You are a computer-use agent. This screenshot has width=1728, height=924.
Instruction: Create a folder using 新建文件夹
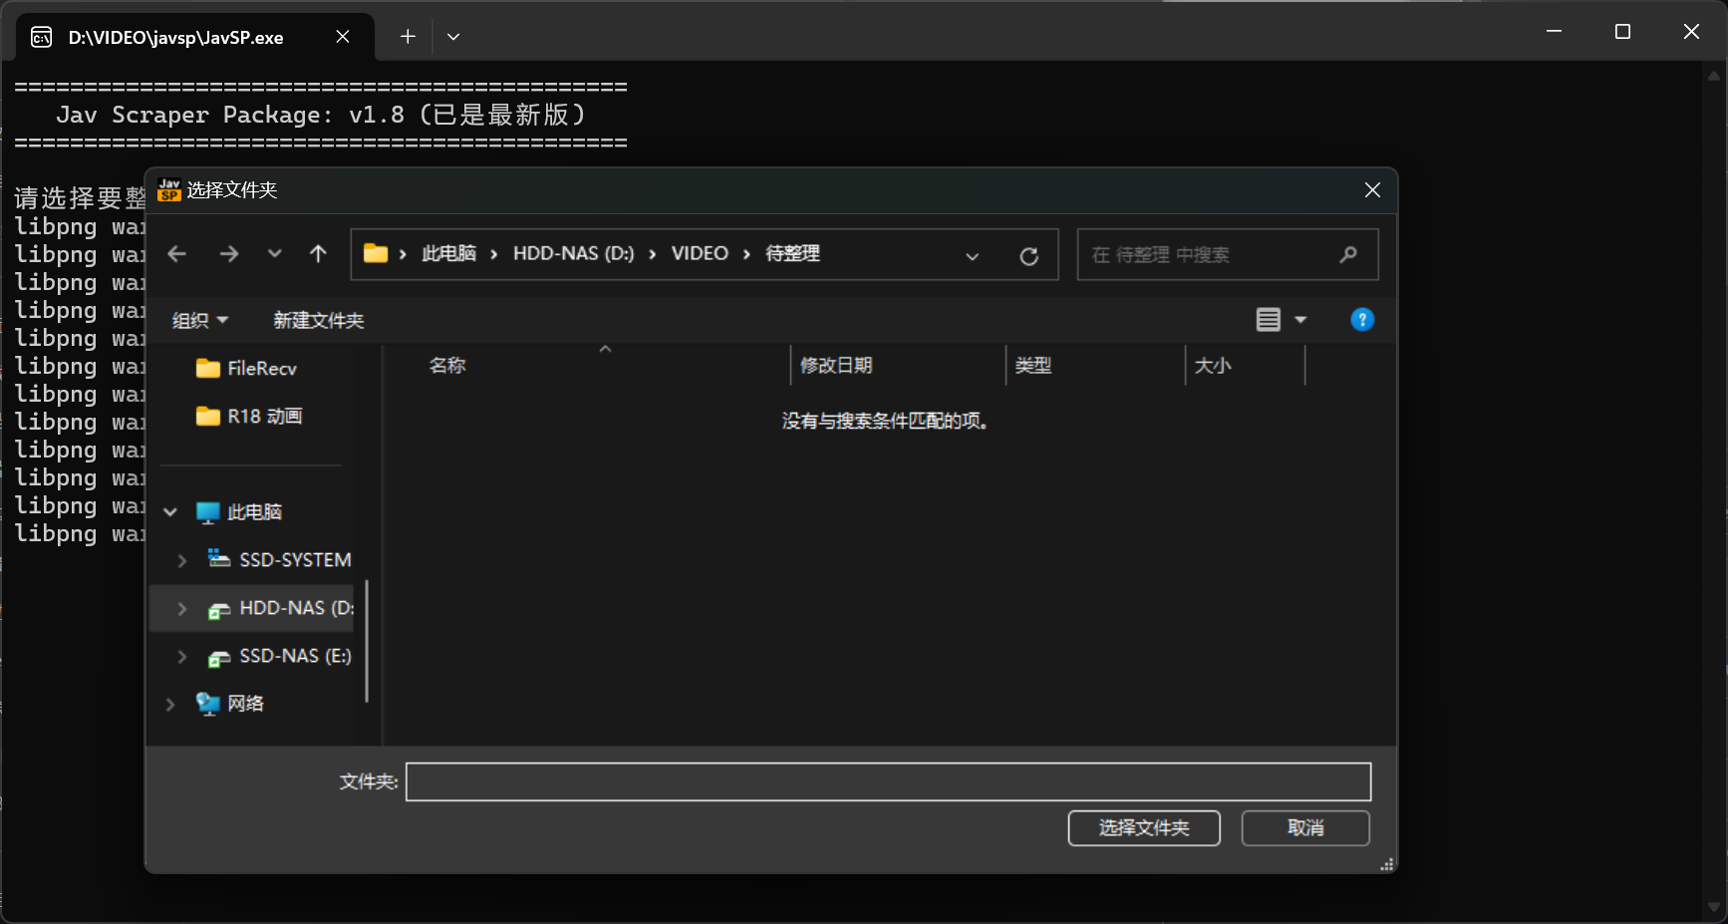pos(318,320)
